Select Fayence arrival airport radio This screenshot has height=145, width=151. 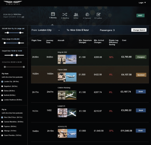(x=2, y=126)
